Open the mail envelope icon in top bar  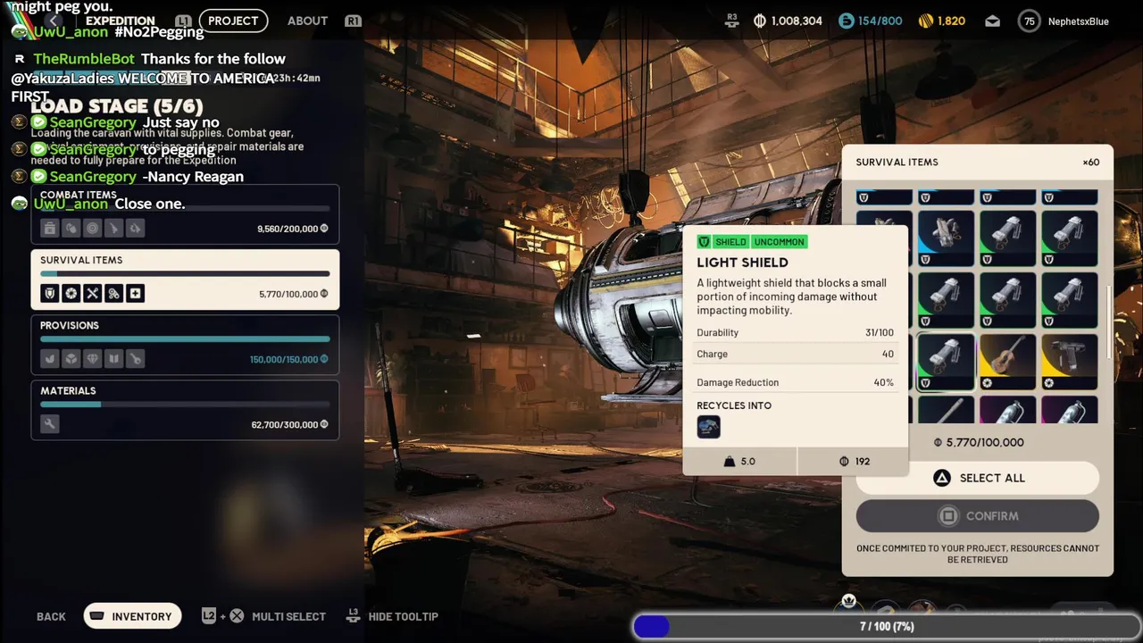click(993, 21)
